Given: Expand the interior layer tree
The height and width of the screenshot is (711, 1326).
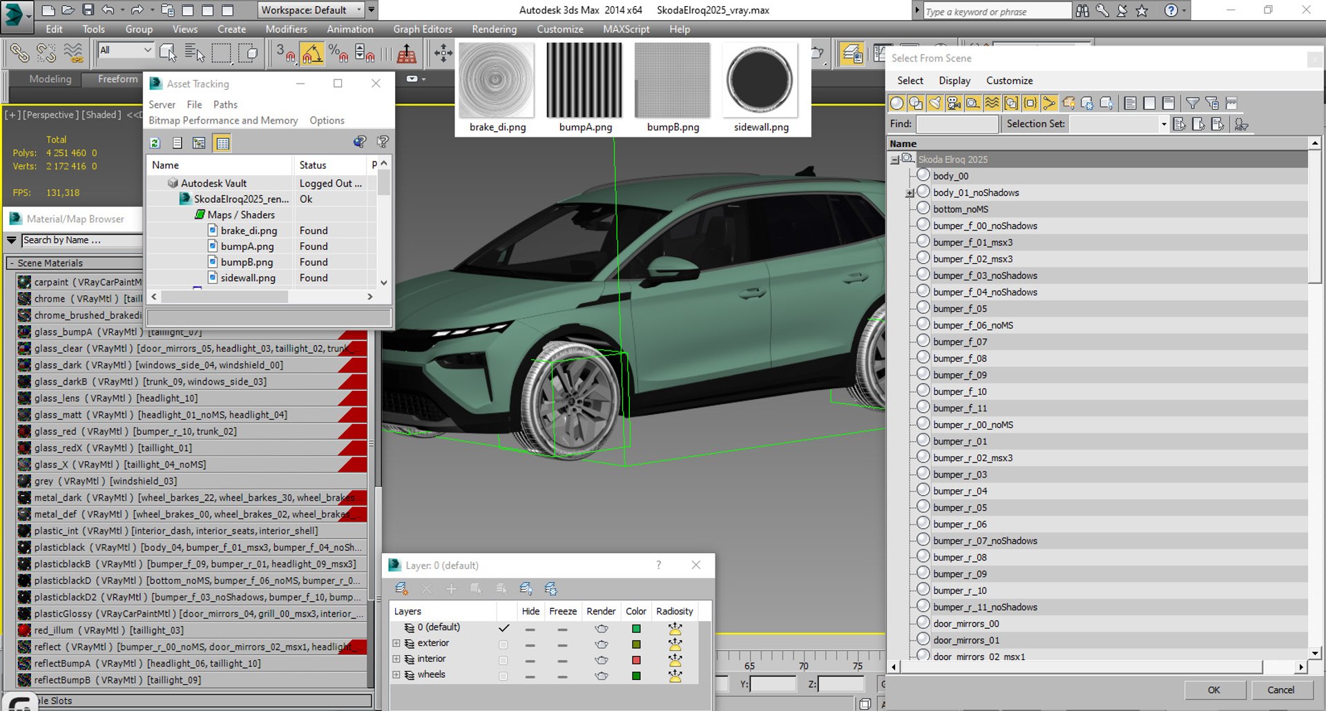Looking at the screenshot, I should [396, 659].
